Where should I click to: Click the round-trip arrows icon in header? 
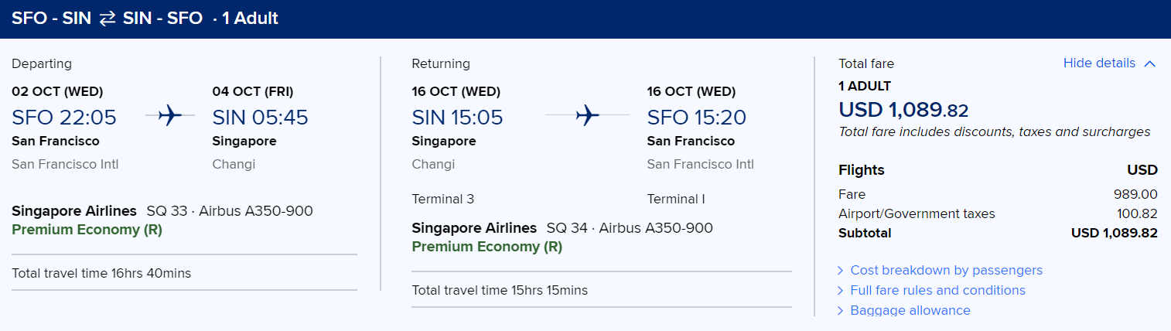pos(107,19)
